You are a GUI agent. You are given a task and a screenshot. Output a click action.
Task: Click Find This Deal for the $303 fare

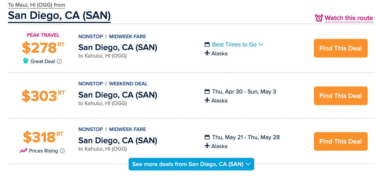click(x=341, y=96)
